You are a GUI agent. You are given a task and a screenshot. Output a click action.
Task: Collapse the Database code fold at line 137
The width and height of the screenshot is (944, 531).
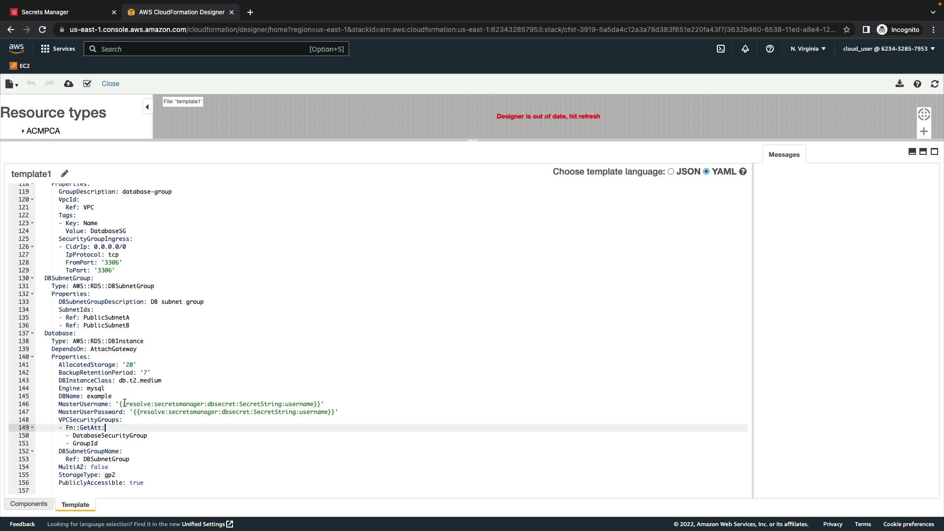[32, 333]
